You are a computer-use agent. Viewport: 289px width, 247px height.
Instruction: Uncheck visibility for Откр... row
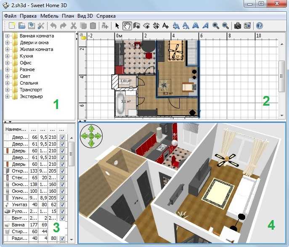point(63,171)
